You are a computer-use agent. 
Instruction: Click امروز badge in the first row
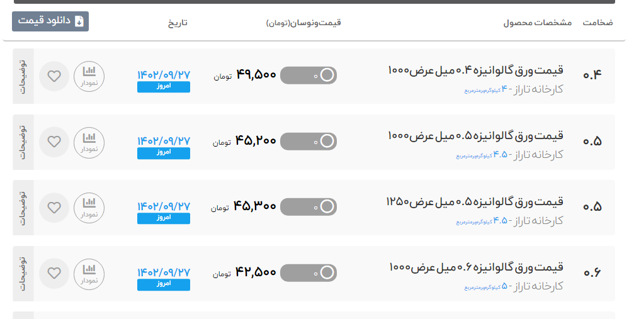(164, 87)
